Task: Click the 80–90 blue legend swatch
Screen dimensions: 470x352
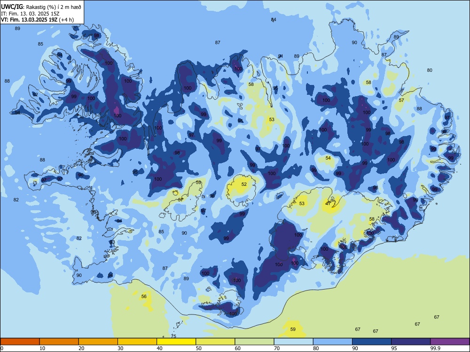Action: [333, 342]
